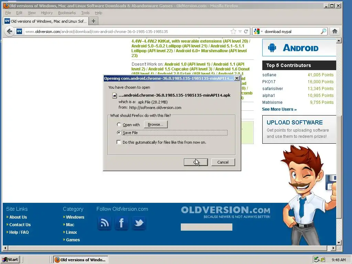Open the Help / FAQ footer link
This screenshot has width=352, height=264.
[x=19, y=232]
